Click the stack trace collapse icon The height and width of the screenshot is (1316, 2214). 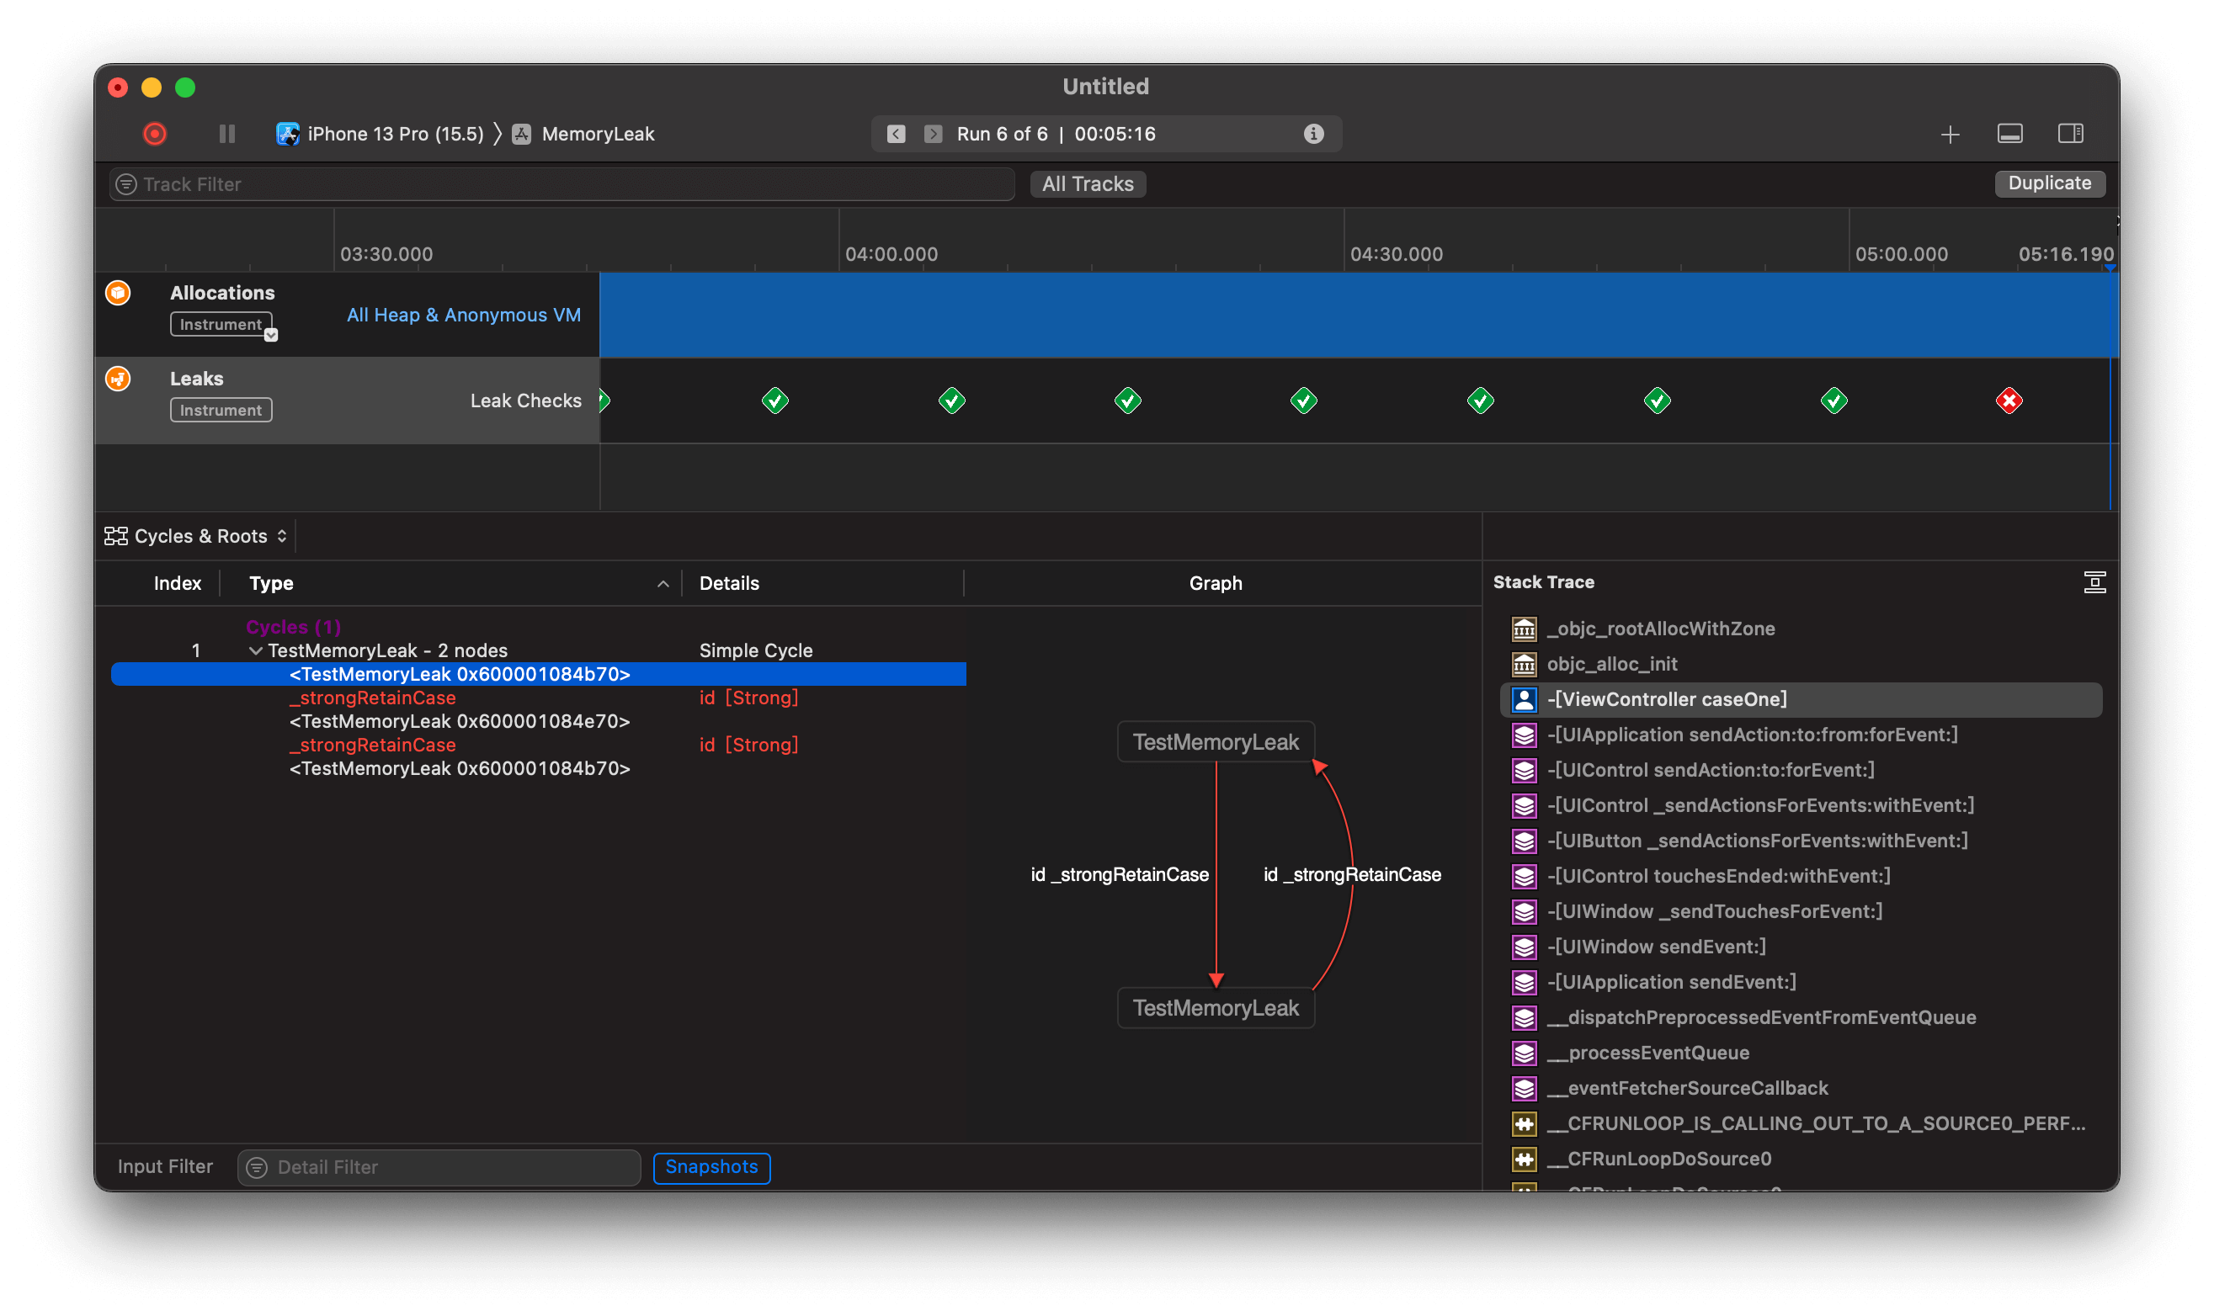tap(2094, 582)
